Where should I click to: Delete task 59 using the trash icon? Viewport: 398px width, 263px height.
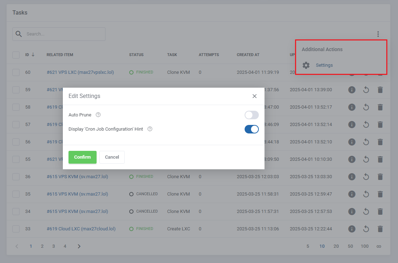click(380, 89)
